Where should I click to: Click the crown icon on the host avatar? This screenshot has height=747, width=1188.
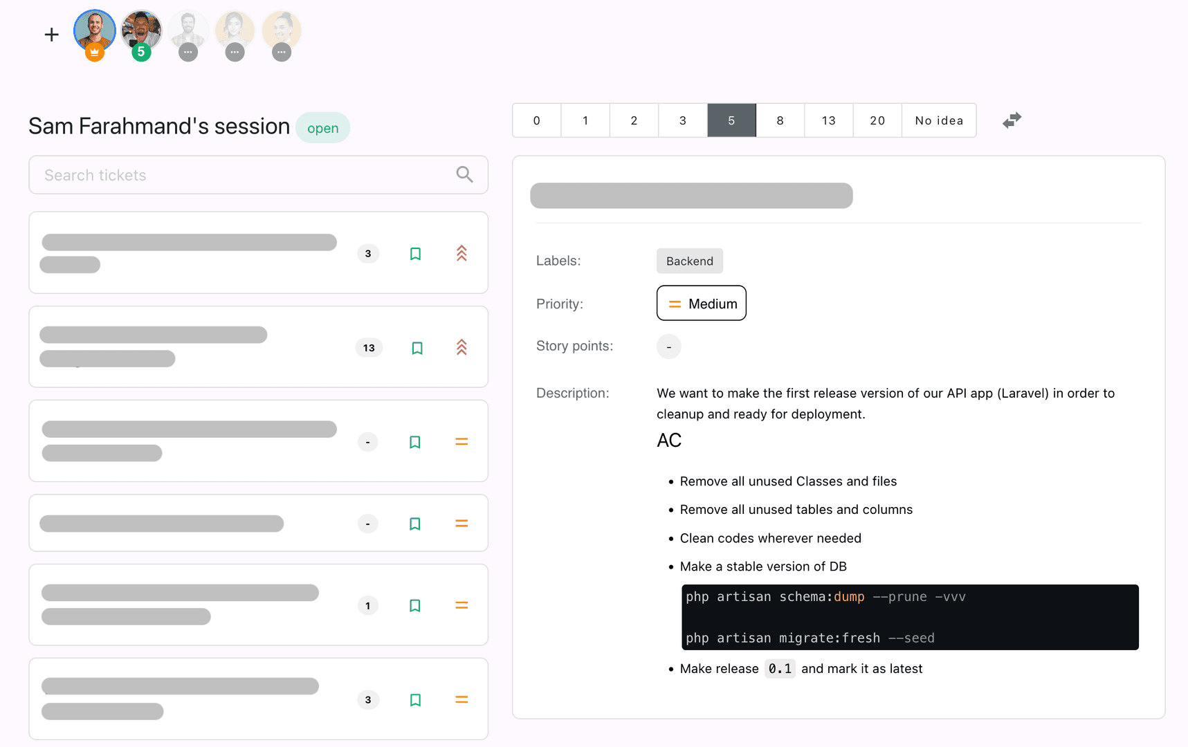[x=94, y=51]
